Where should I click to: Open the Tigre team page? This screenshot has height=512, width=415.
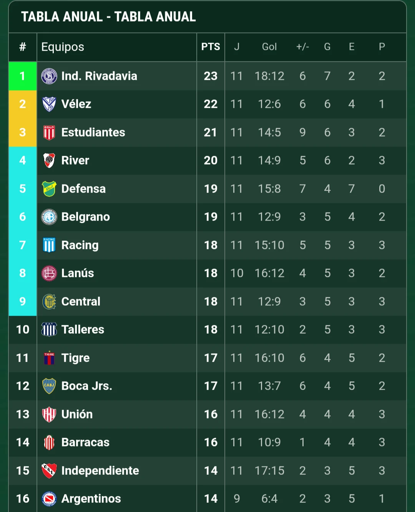(x=75, y=357)
